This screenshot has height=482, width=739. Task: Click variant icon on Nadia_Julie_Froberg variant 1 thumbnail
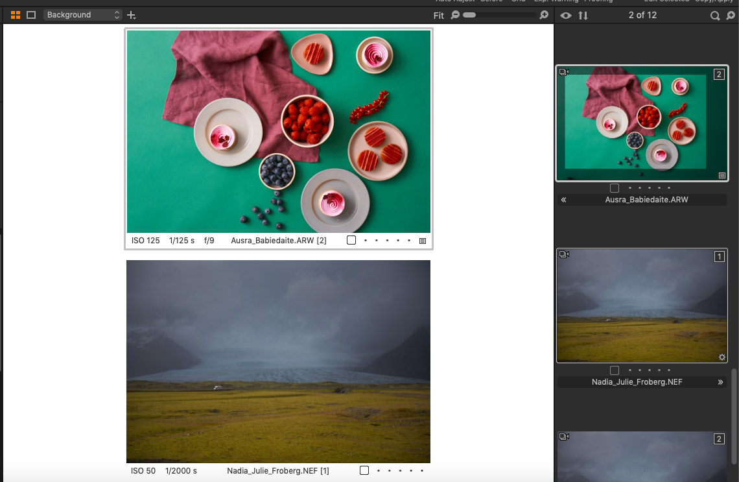(x=564, y=254)
